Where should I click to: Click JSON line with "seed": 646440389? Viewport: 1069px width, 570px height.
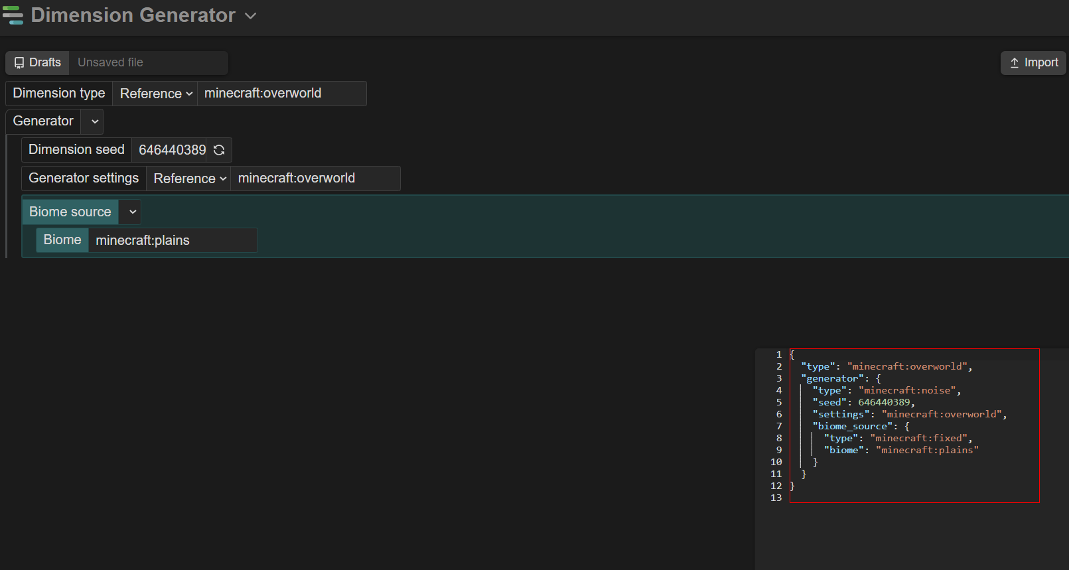864,403
